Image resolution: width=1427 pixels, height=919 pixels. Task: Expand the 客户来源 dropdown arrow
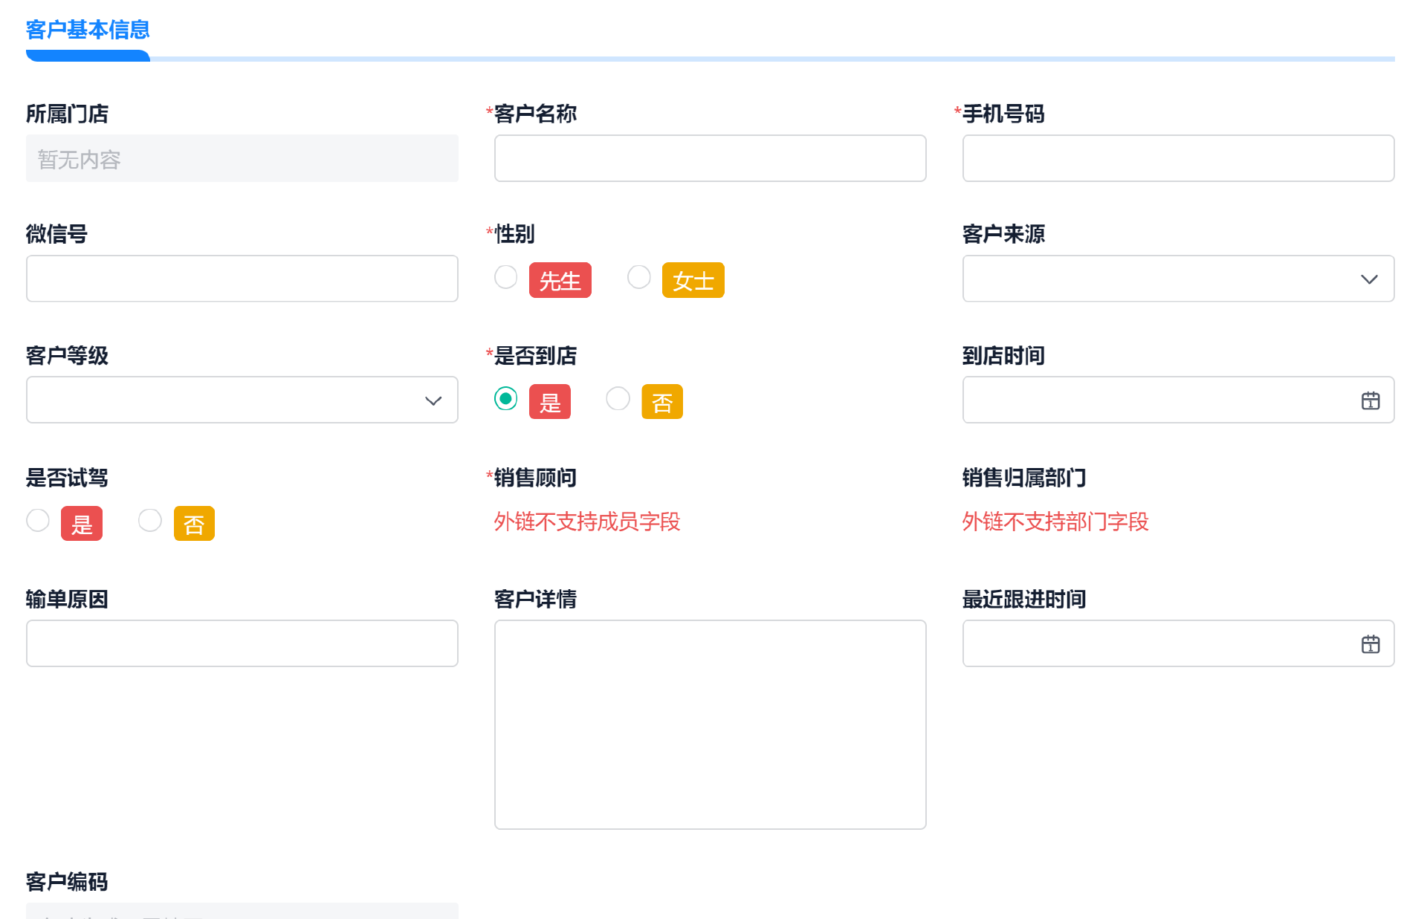click(x=1369, y=279)
